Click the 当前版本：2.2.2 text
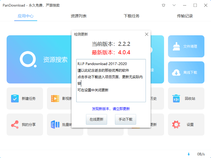This screenshot has height=158, width=211. pyautogui.click(x=111, y=44)
